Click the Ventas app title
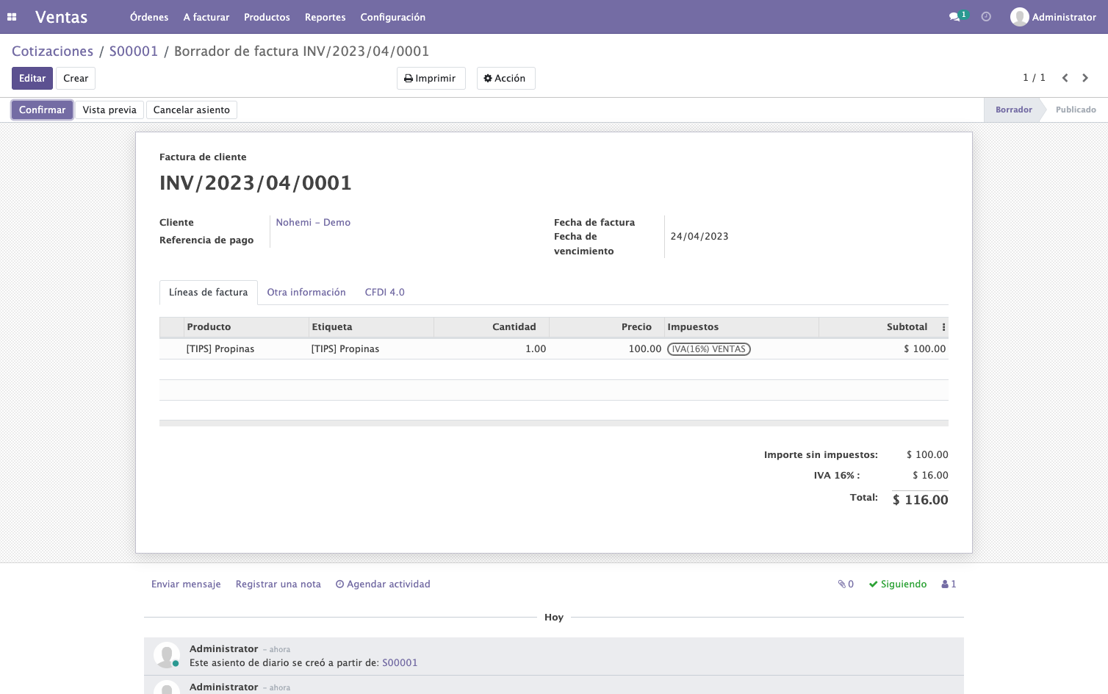This screenshot has width=1108, height=694. 62,17
